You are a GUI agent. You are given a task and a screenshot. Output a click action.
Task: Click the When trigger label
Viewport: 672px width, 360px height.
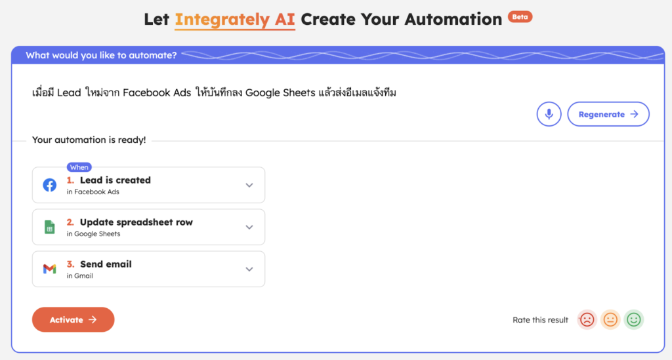pos(79,167)
